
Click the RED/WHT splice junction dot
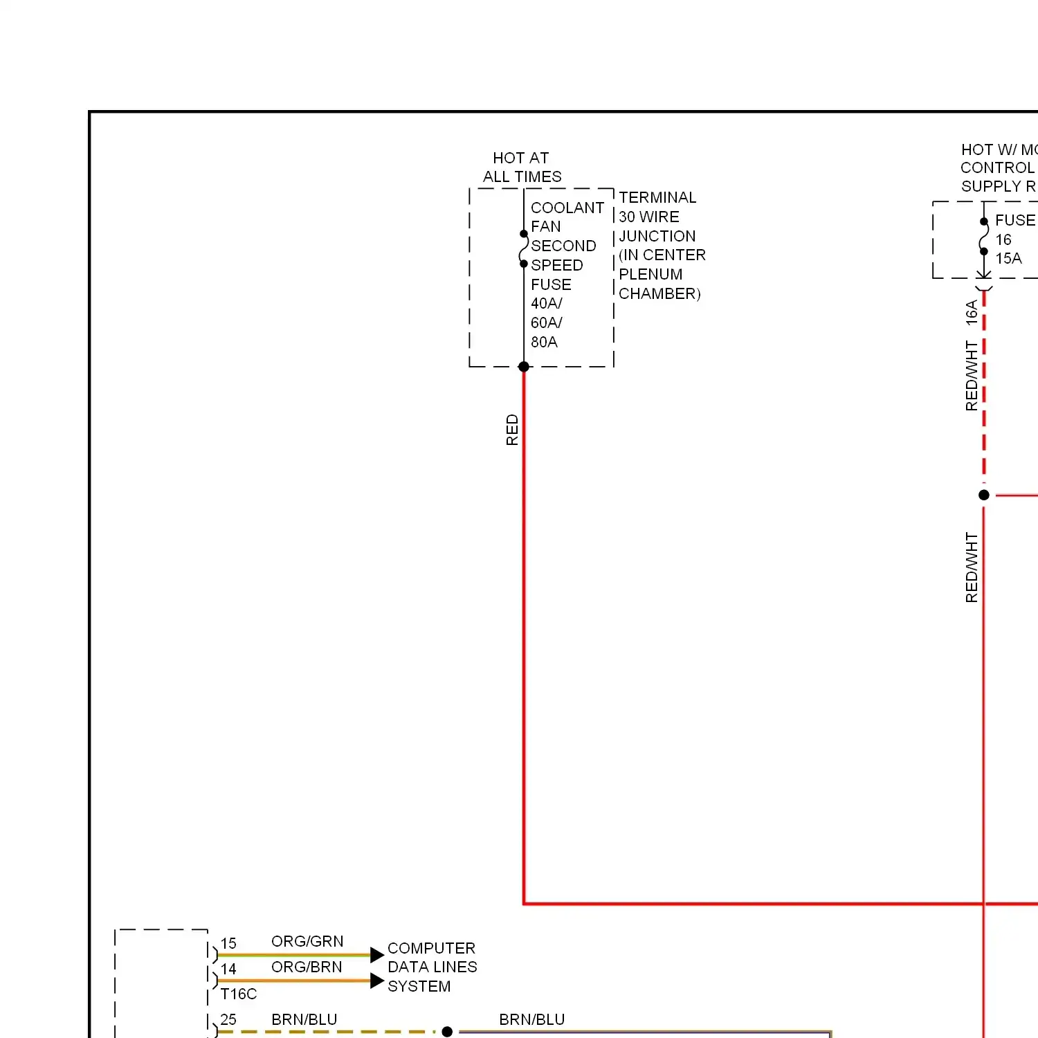click(x=984, y=495)
